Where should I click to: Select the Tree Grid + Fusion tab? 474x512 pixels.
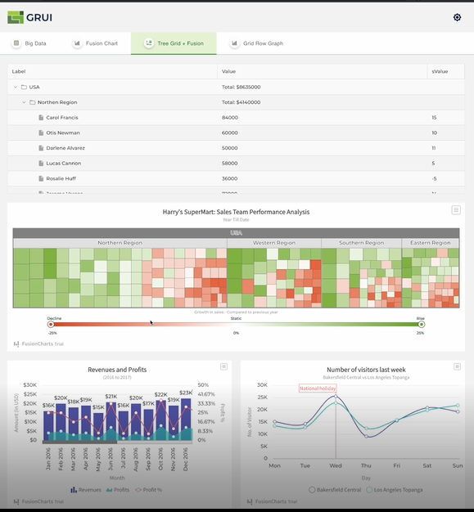pos(174,43)
